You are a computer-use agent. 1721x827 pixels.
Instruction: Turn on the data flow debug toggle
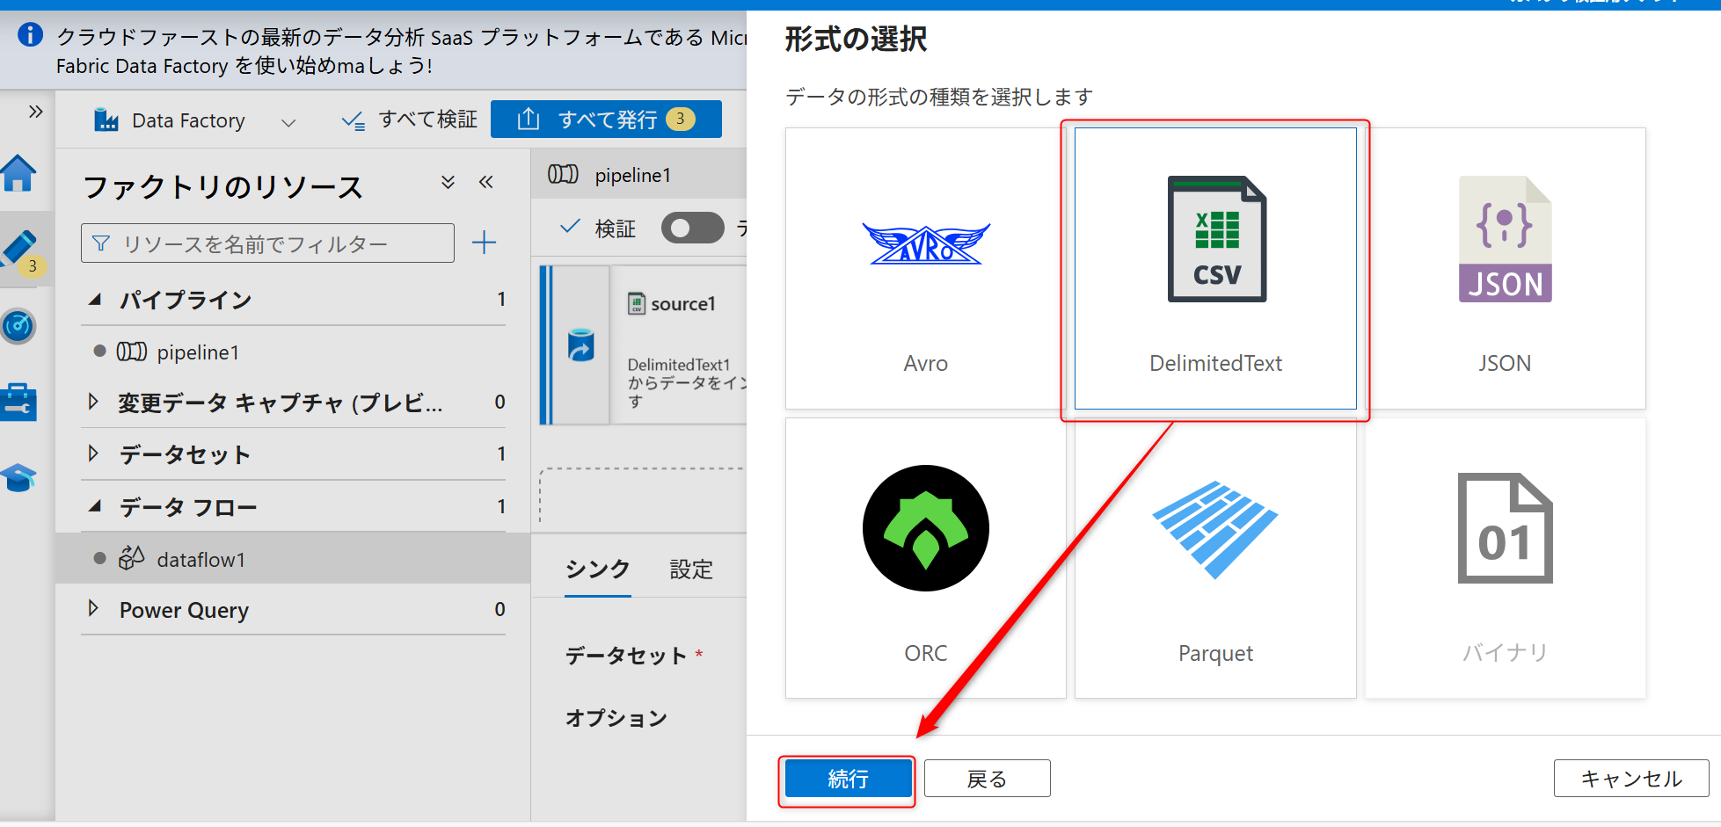692,228
